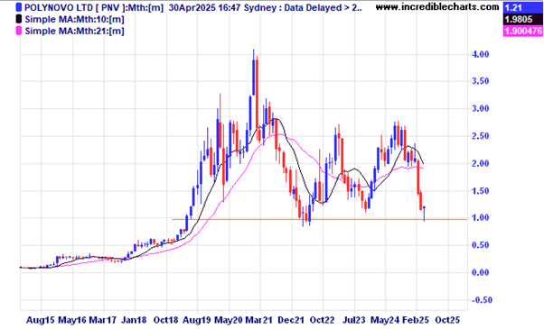Click the Mar21 date axis label
The height and width of the screenshot is (329, 544).
pos(258,320)
